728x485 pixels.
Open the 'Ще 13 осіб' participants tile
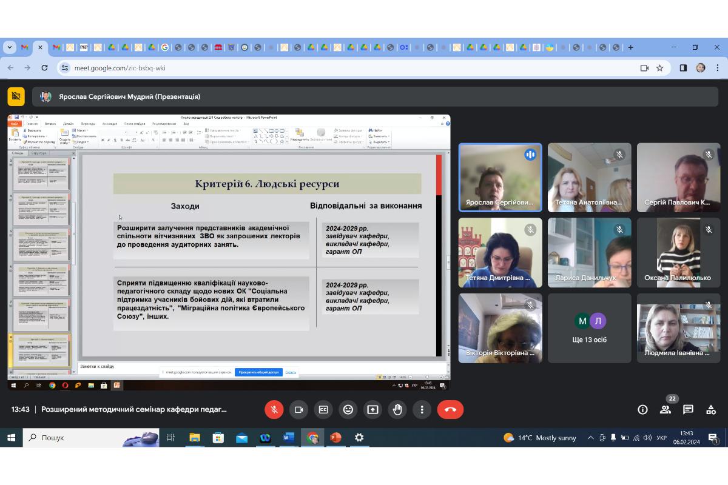[590, 329]
